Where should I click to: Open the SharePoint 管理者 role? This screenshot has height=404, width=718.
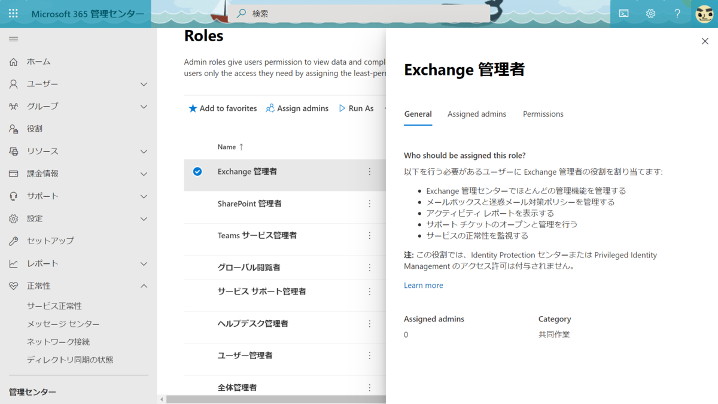[250, 203]
